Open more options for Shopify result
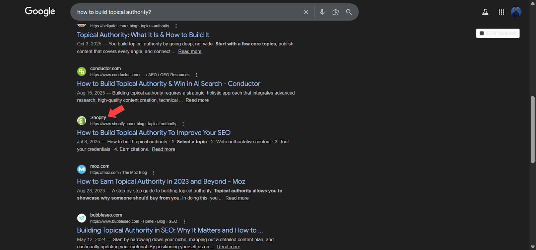 [x=183, y=124]
